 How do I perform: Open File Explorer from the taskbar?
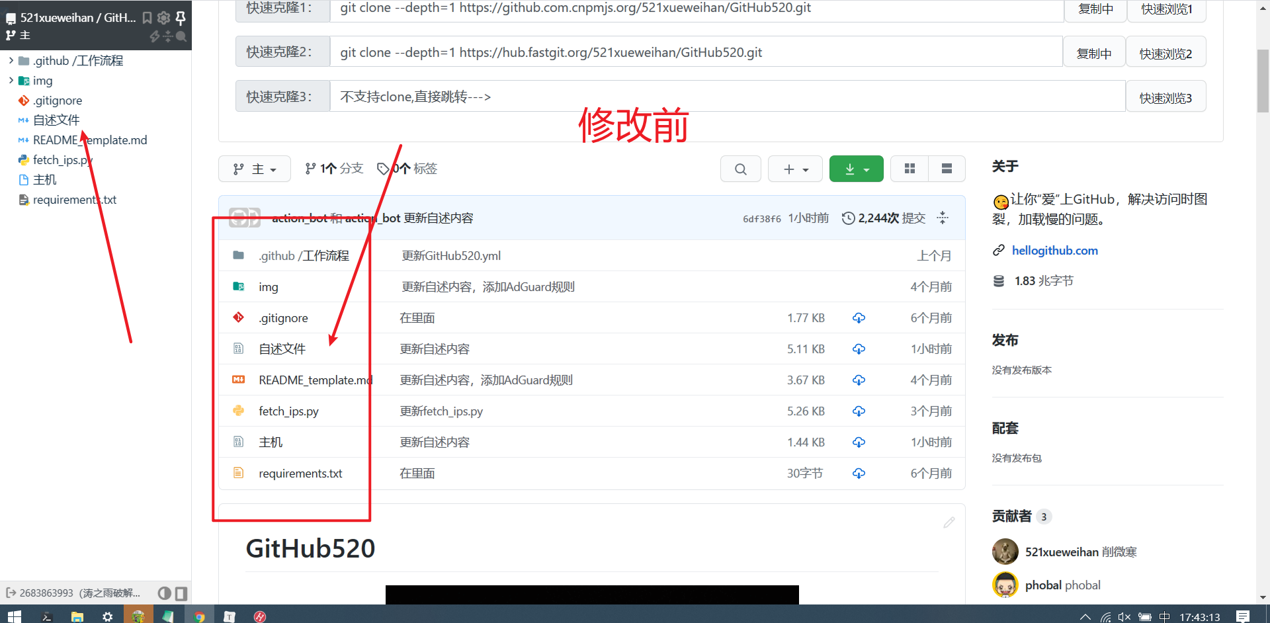click(77, 616)
